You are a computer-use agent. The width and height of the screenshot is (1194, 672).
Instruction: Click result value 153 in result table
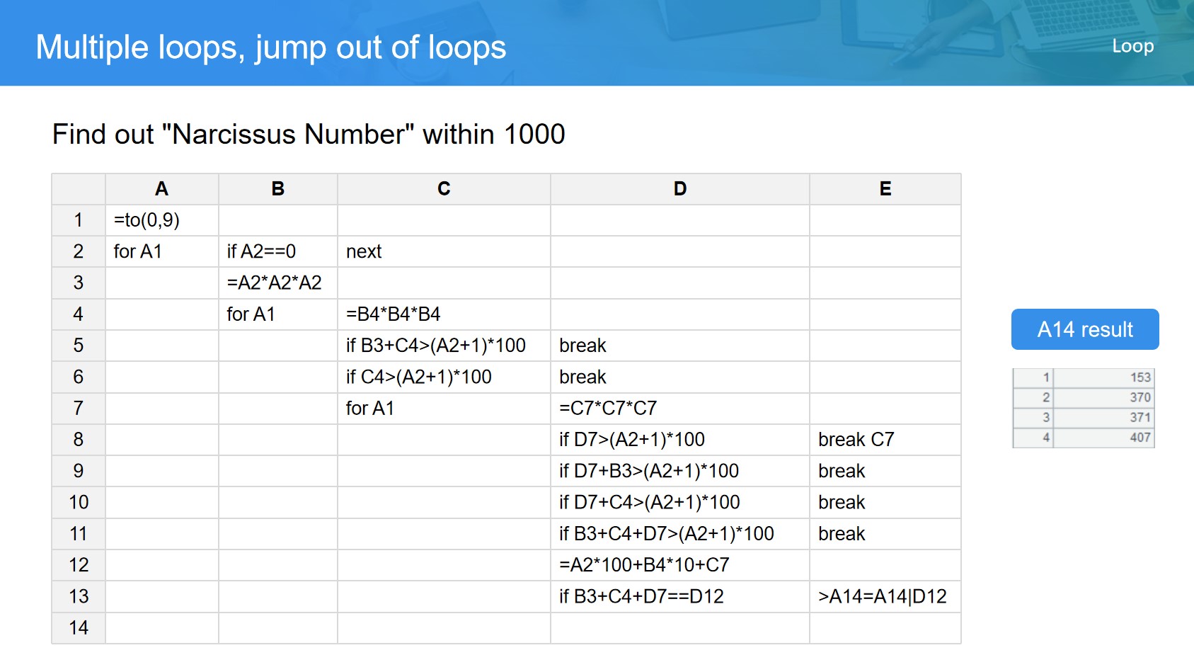[1103, 377]
